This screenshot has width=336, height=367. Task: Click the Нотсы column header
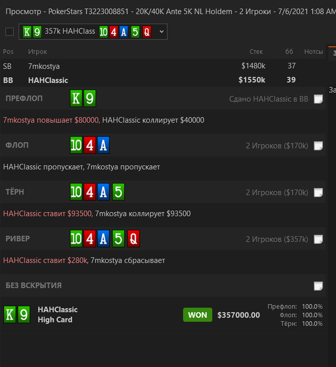pos(313,52)
